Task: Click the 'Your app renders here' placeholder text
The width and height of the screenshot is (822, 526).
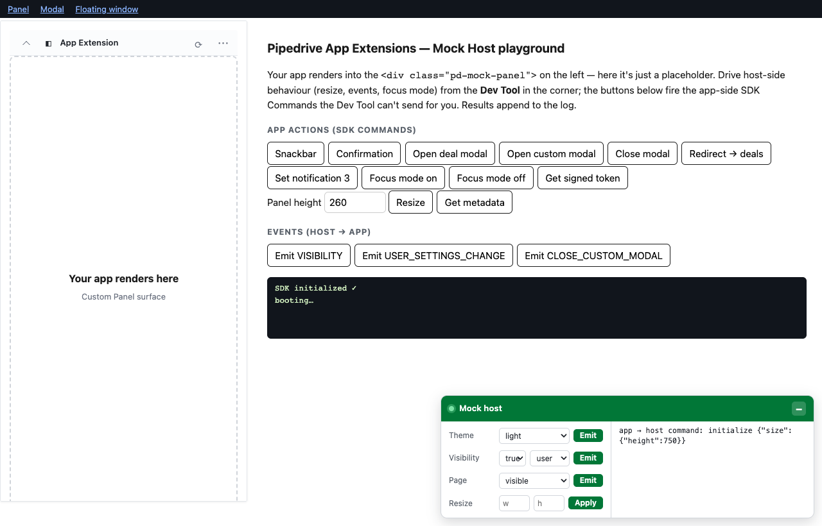Action: tap(124, 278)
